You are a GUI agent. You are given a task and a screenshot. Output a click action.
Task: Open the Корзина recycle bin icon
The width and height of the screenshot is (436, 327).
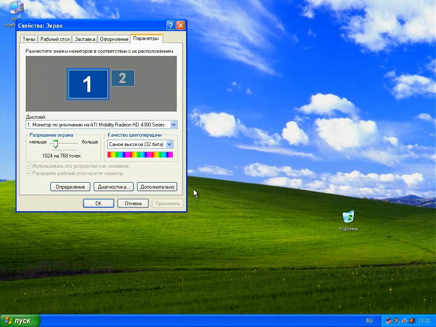pyautogui.click(x=348, y=221)
